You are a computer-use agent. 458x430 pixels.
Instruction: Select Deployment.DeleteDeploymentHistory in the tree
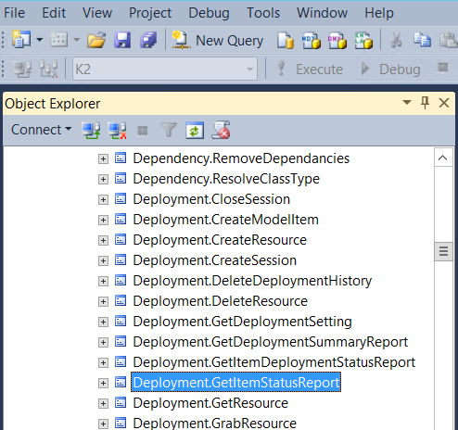pos(252,281)
